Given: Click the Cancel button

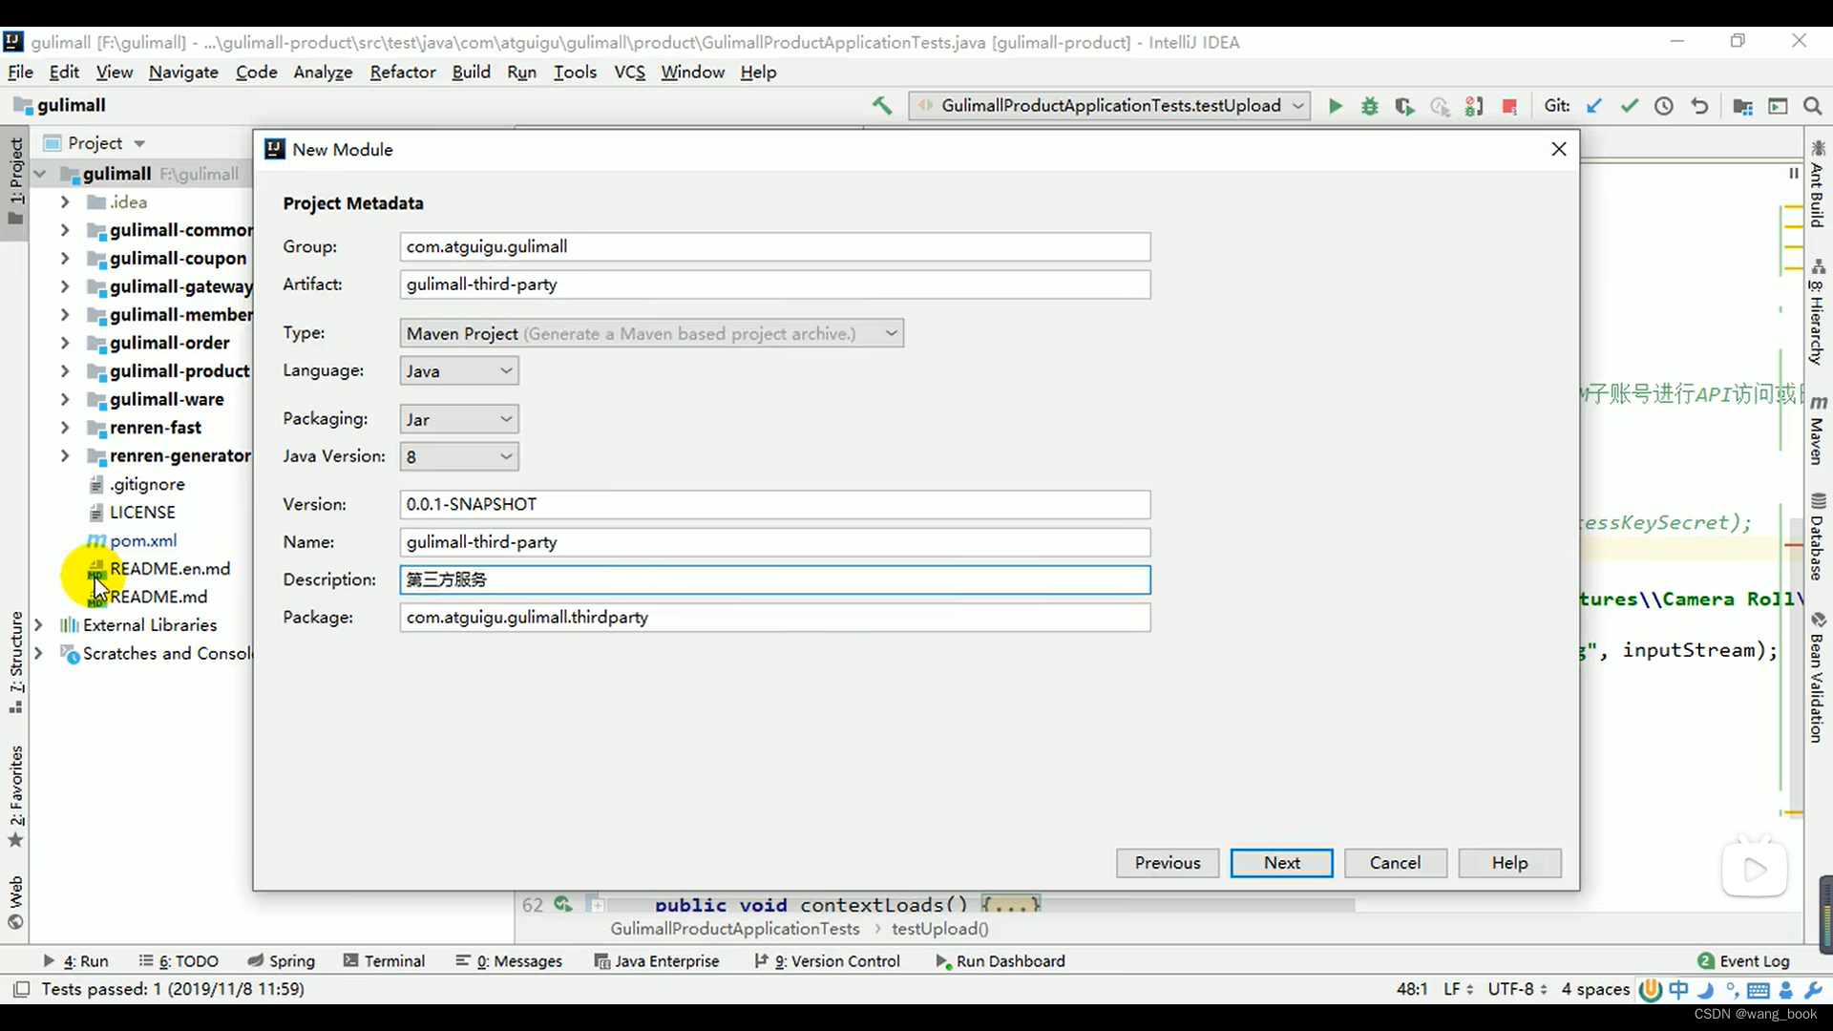Looking at the screenshot, I should coord(1395,862).
